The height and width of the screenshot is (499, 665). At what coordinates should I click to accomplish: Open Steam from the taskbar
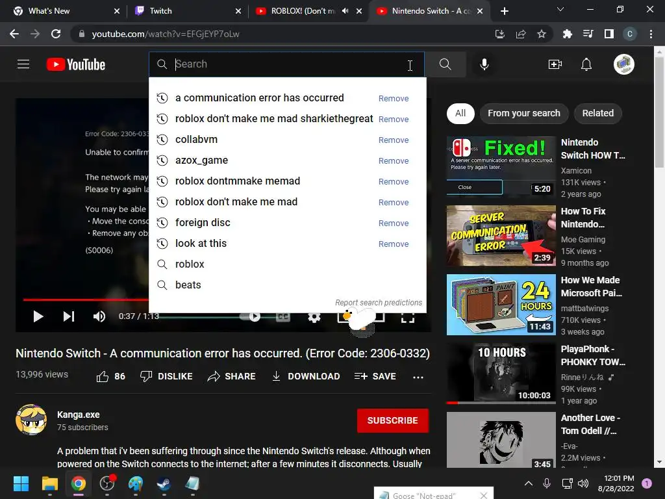164,483
